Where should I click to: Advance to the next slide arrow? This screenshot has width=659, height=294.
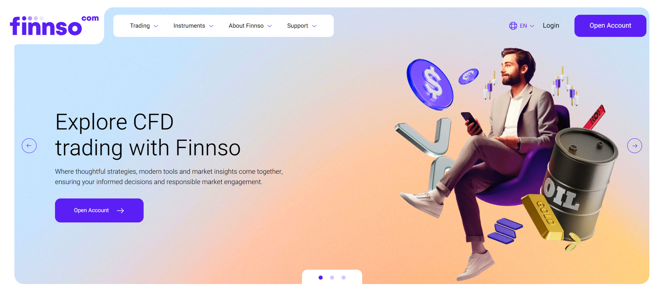point(634,146)
